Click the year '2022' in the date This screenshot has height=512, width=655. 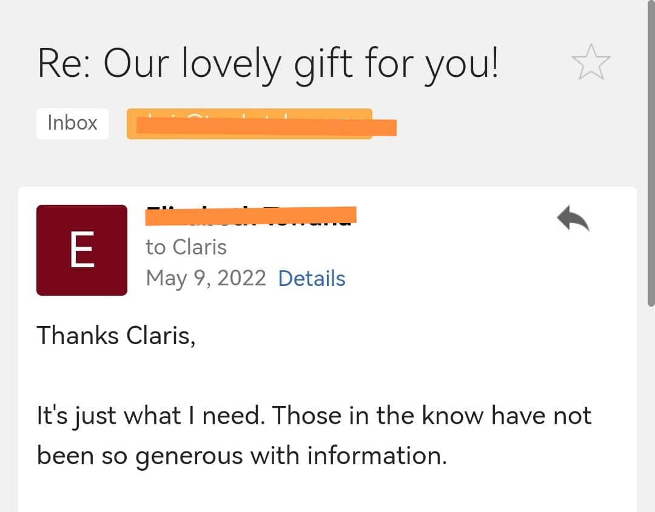241,279
